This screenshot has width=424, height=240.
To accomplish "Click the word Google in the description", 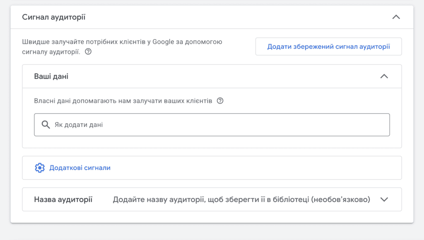I will [x=163, y=42].
